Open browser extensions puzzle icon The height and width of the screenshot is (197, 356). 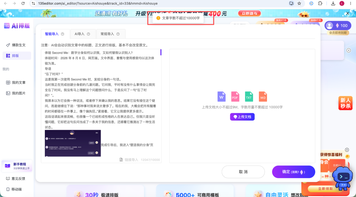(x=320, y=3)
